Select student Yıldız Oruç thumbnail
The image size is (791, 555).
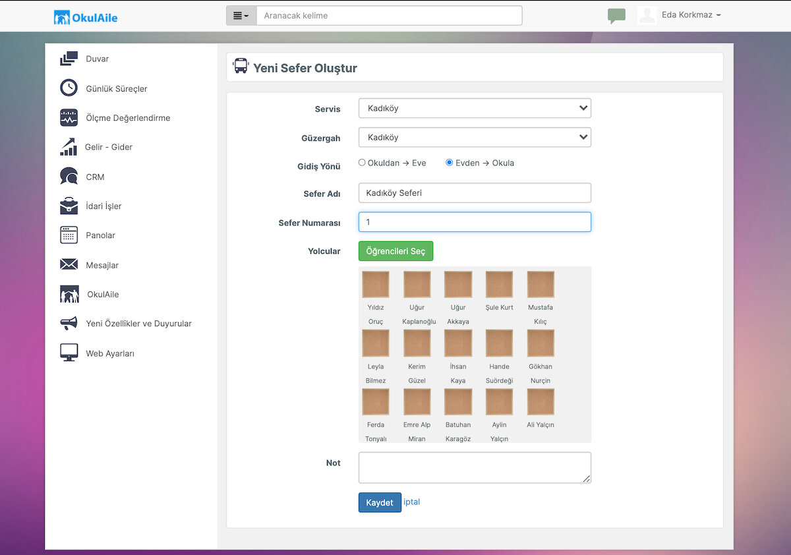[x=376, y=285]
